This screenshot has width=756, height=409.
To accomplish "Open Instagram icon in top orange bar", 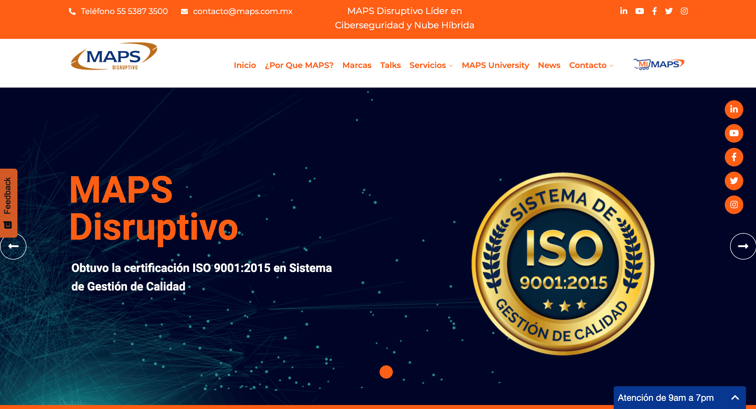I will (684, 11).
